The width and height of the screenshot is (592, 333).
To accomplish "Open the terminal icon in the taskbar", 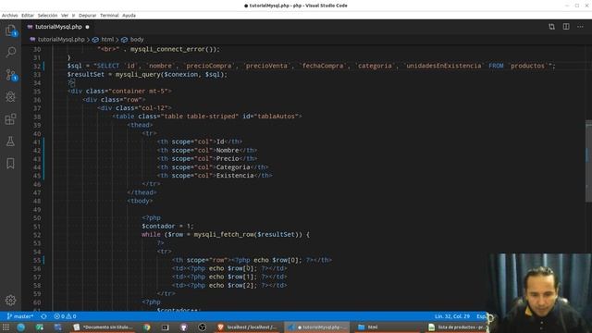I will [x=166, y=327].
